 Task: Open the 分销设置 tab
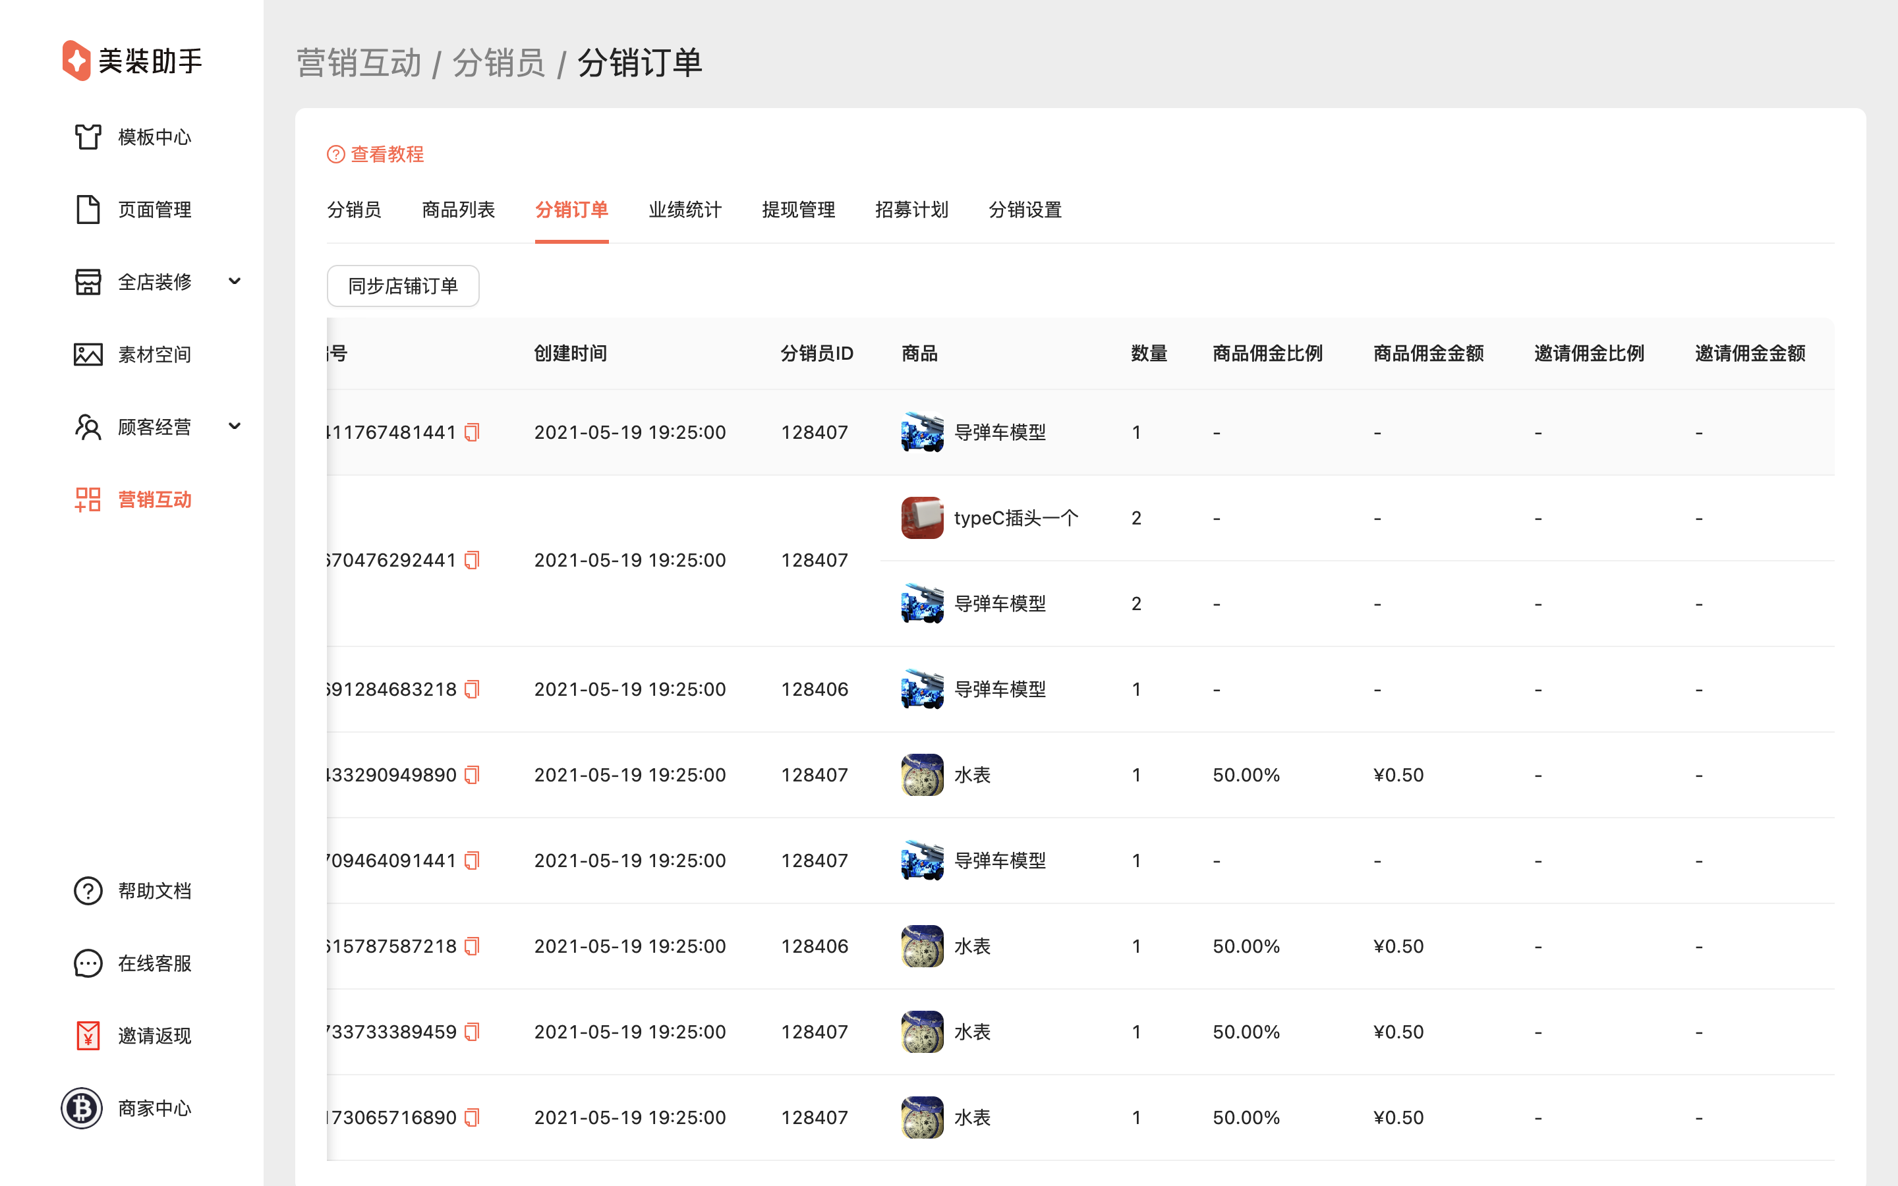(x=1024, y=210)
